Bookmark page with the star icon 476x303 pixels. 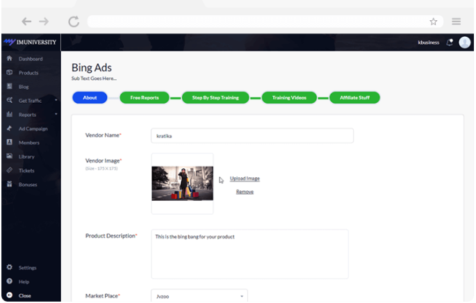coord(433,22)
